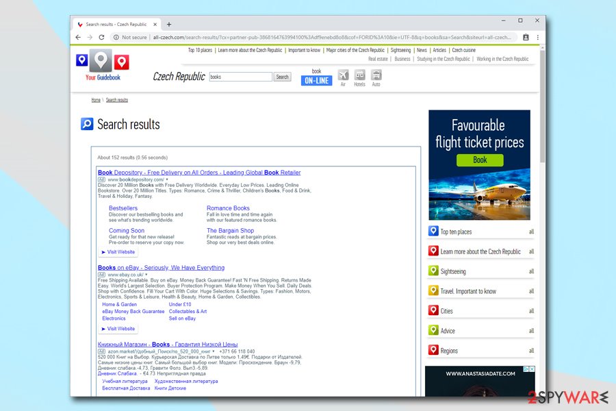Screen dimensions: 616x411
Task: Open the Coming Soon sitelink
Action: [x=127, y=230]
